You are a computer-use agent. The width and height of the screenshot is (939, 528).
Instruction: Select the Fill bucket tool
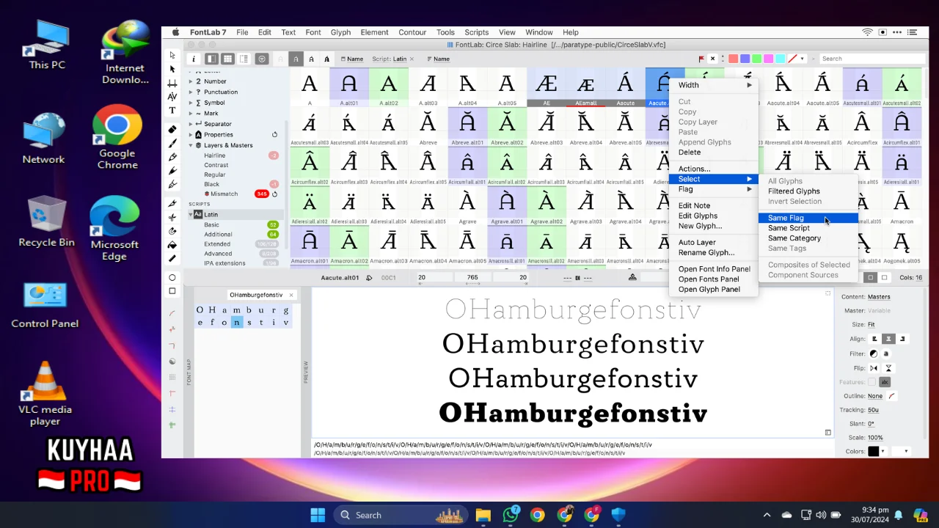coord(172,245)
